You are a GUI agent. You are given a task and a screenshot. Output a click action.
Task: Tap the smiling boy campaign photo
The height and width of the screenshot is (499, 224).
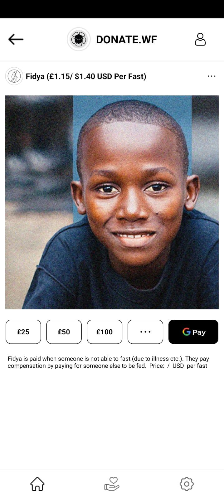coord(112,202)
